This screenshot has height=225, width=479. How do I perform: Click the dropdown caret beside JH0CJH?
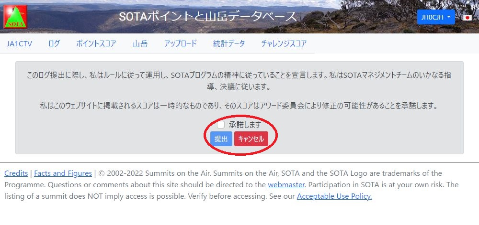point(449,17)
